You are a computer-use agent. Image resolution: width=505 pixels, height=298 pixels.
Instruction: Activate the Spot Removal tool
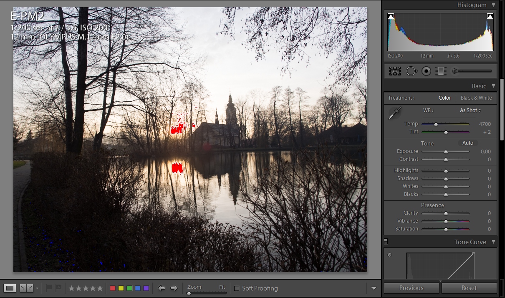[x=412, y=71]
